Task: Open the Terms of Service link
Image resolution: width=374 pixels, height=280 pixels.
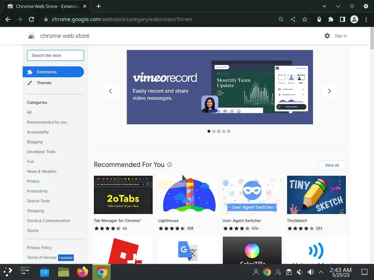Action: tap(42, 257)
